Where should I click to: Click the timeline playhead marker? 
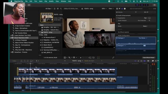click(30, 64)
